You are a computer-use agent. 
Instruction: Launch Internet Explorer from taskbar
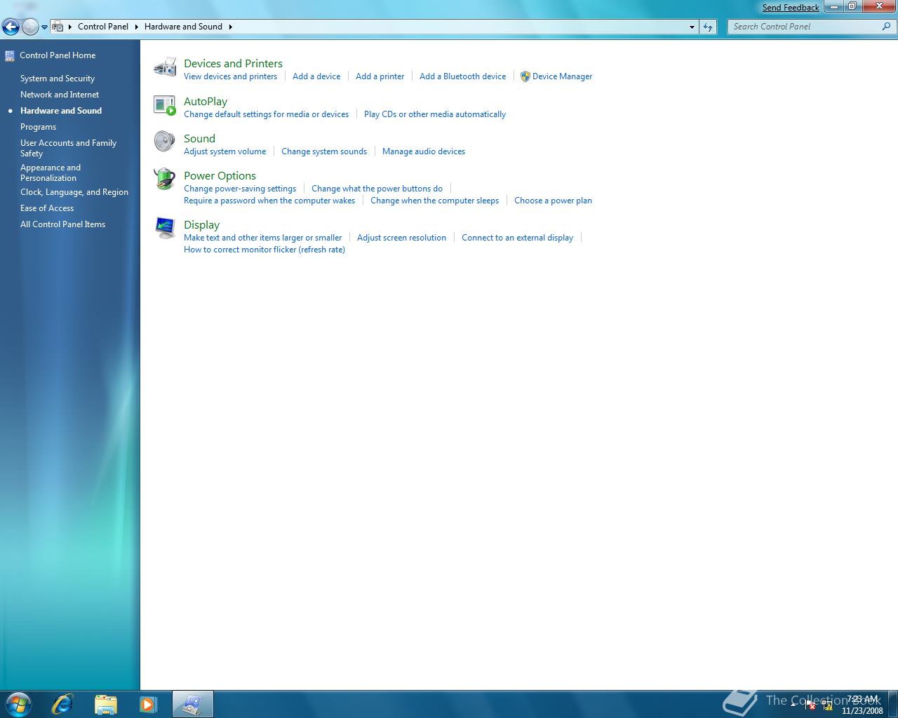click(62, 704)
